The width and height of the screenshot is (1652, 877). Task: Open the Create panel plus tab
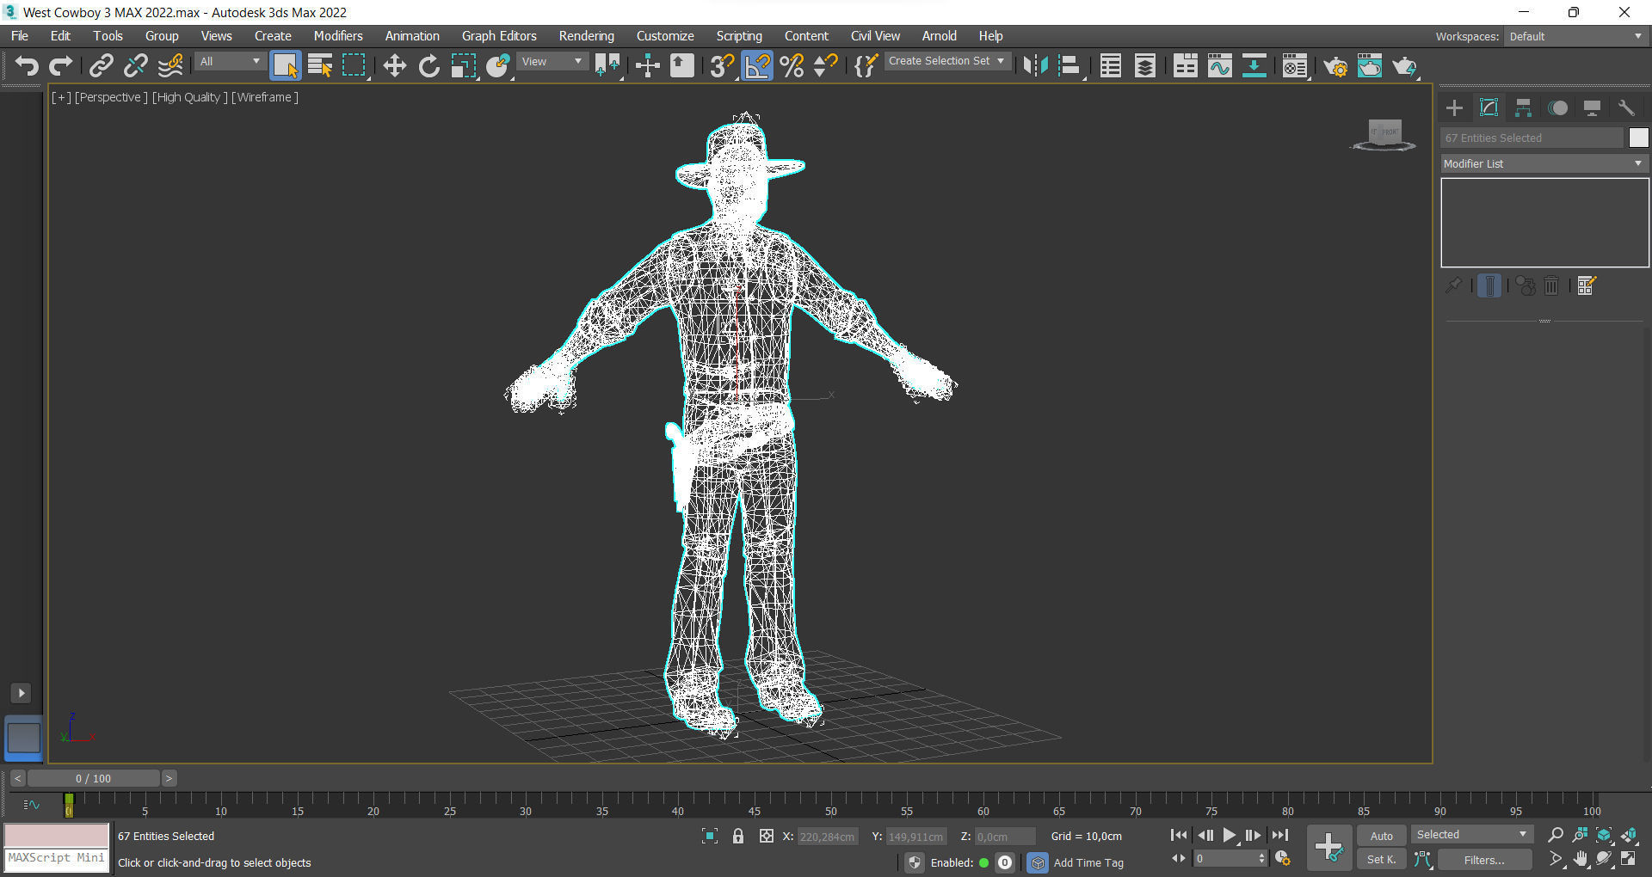(1454, 107)
